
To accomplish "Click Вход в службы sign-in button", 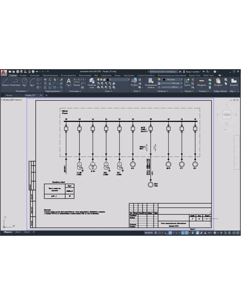I will pos(192,72).
